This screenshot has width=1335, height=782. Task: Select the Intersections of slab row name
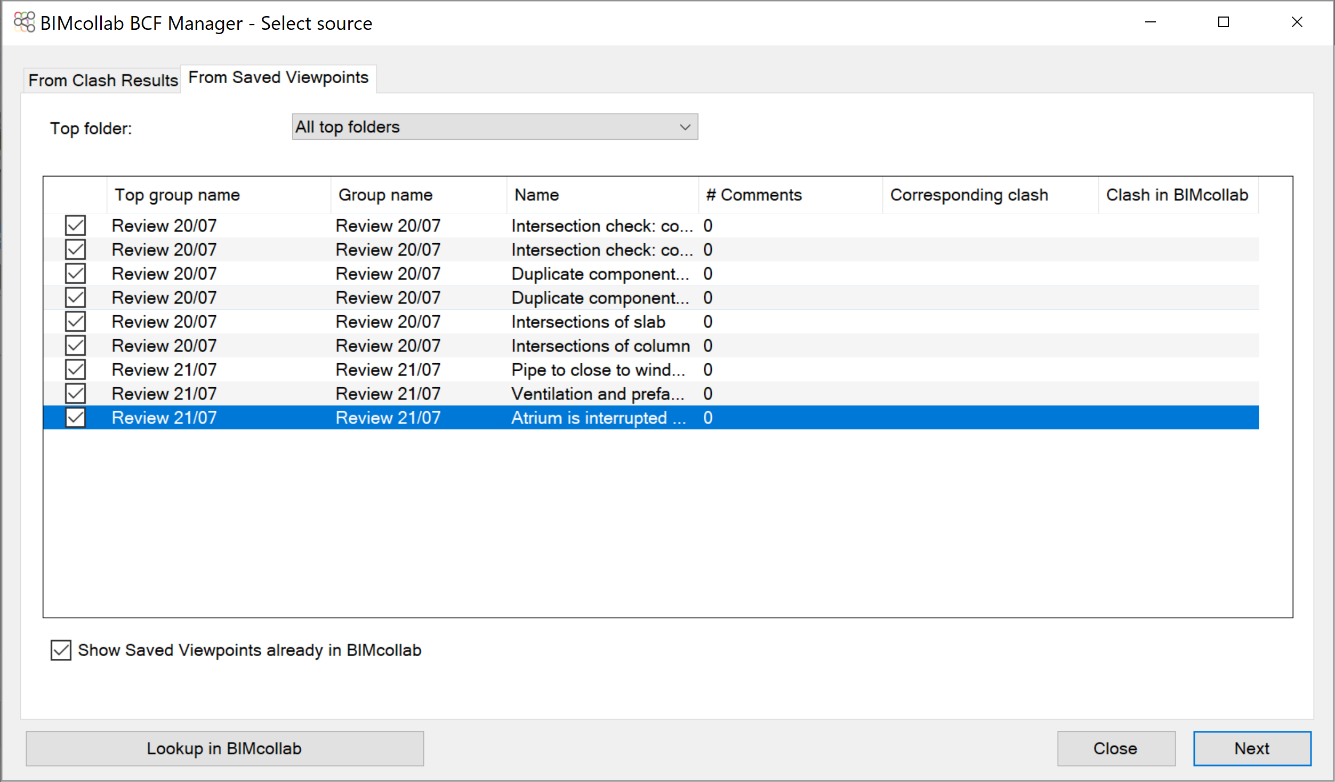click(588, 322)
